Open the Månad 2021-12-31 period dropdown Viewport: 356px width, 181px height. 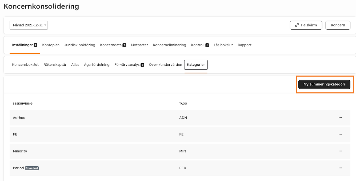pos(29,25)
